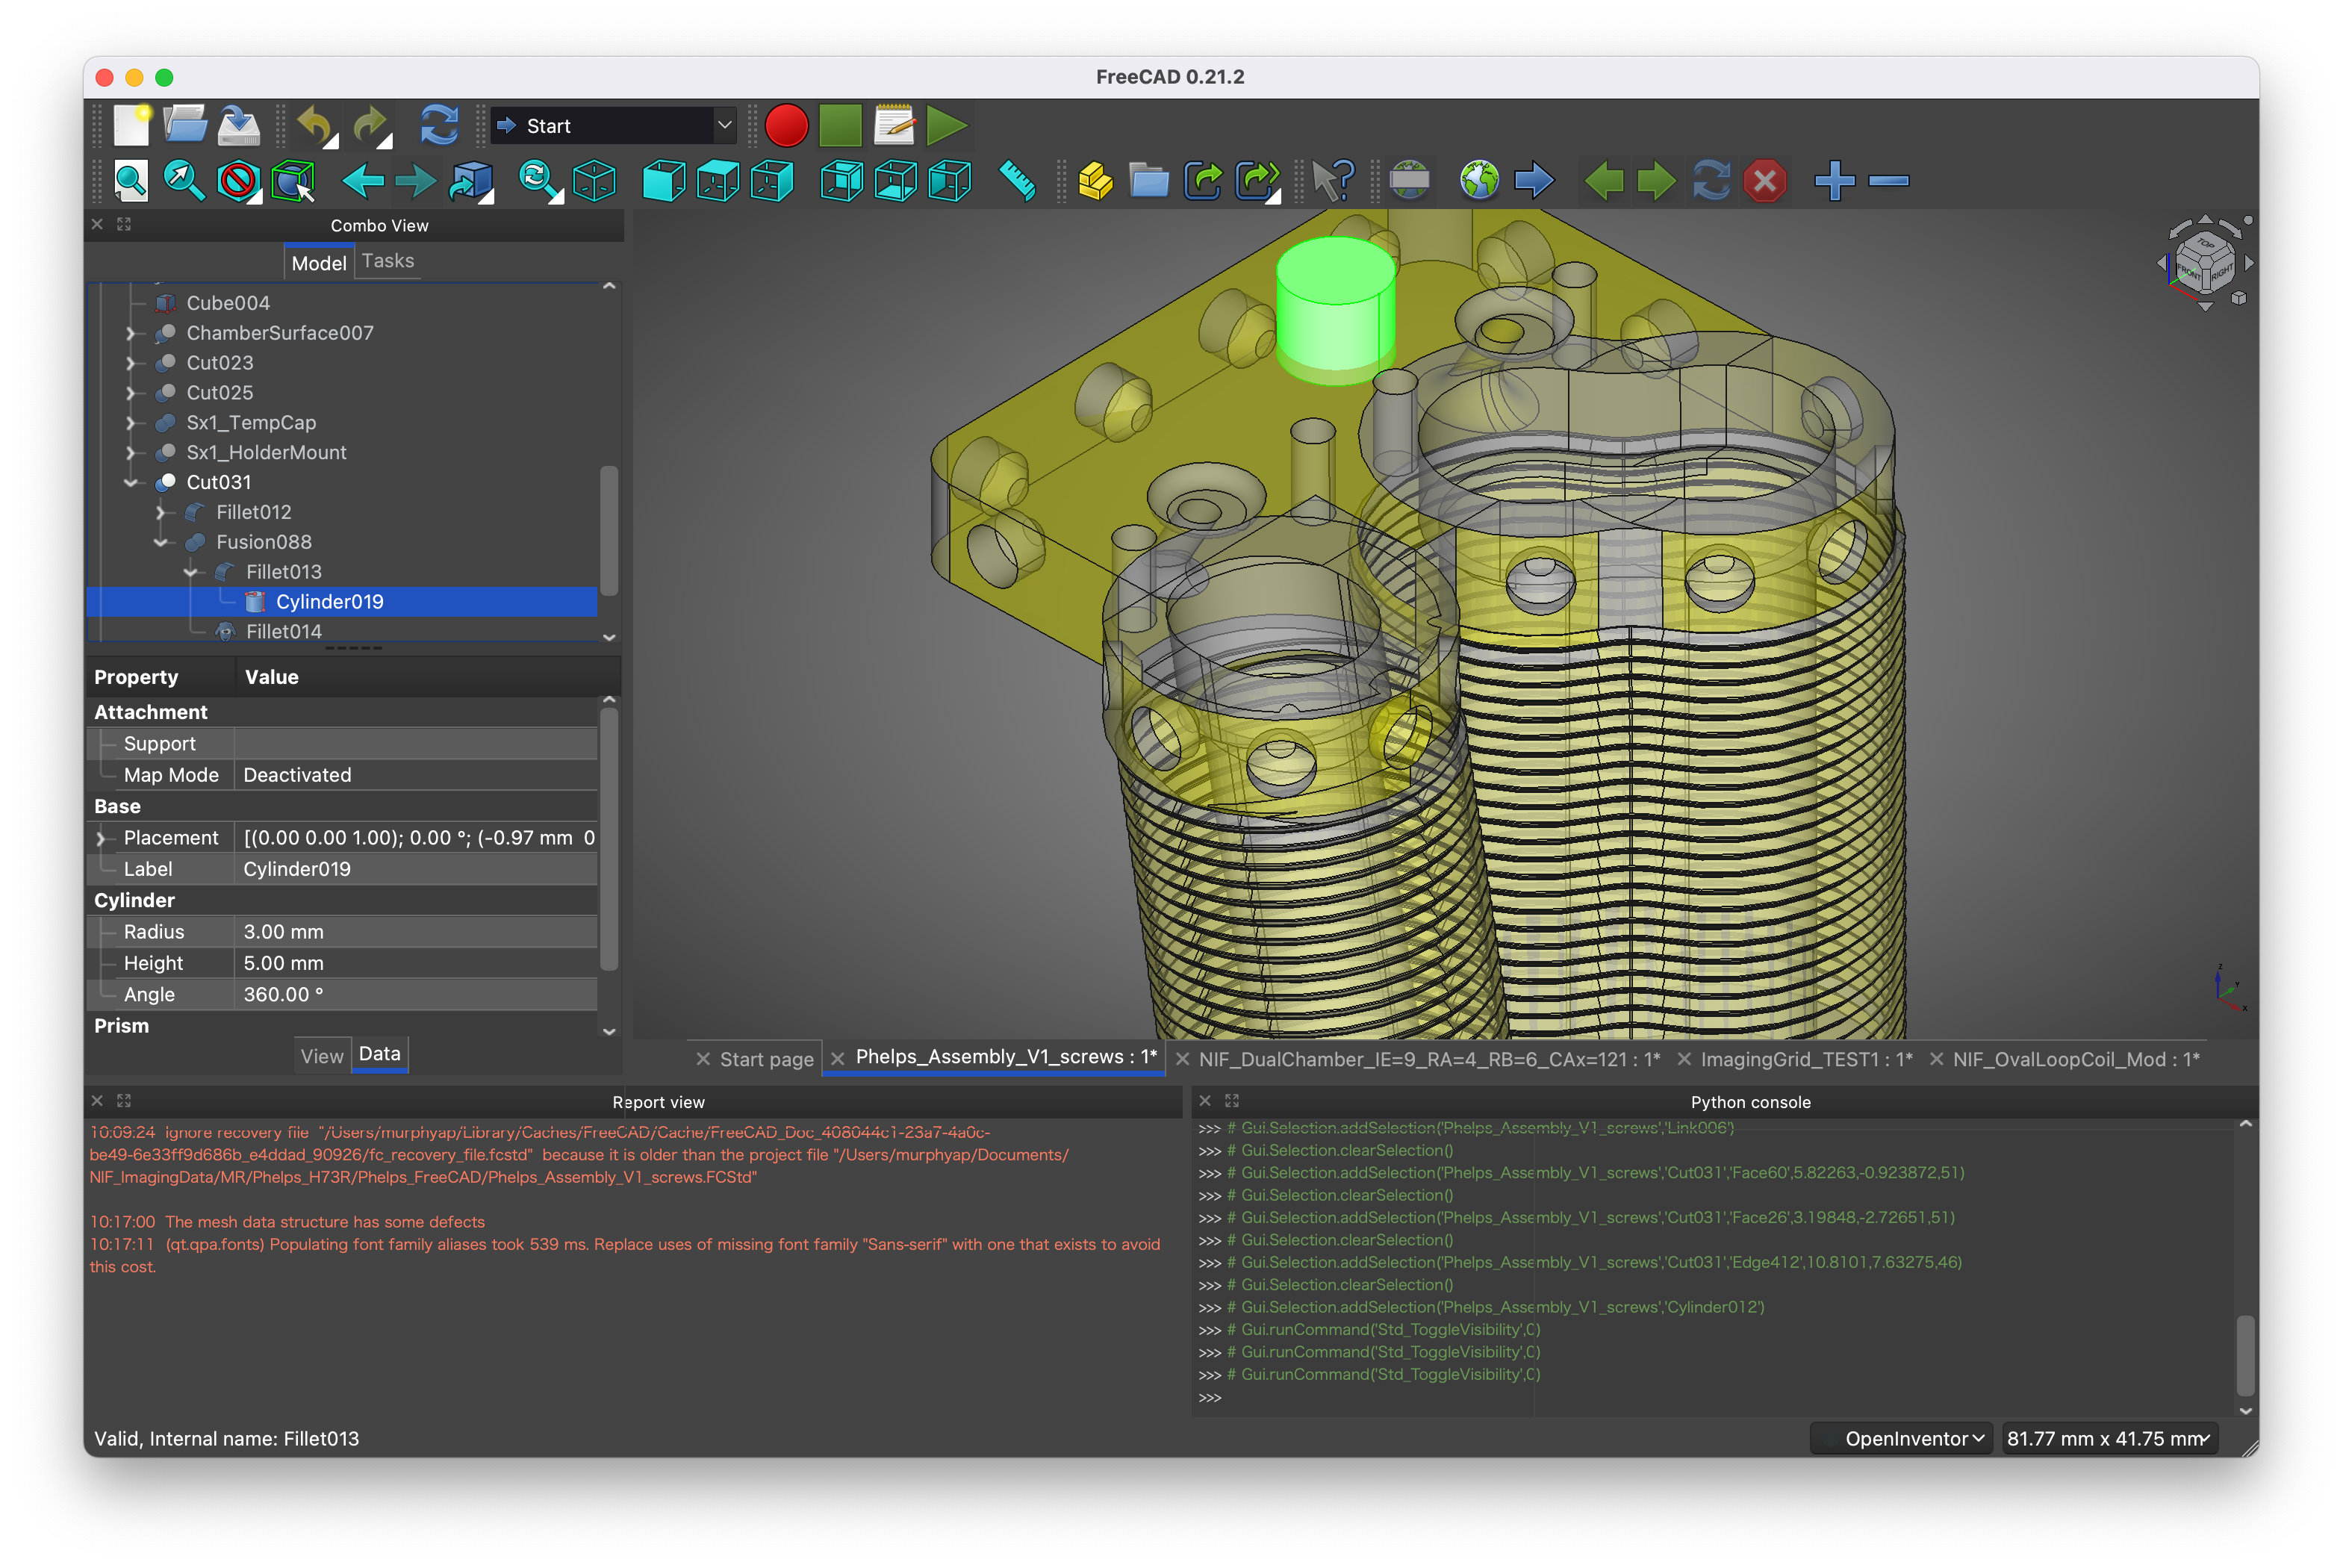Image resolution: width=2343 pixels, height=1568 pixels.
Task: Switch to the Tasks tab
Action: [388, 261]
